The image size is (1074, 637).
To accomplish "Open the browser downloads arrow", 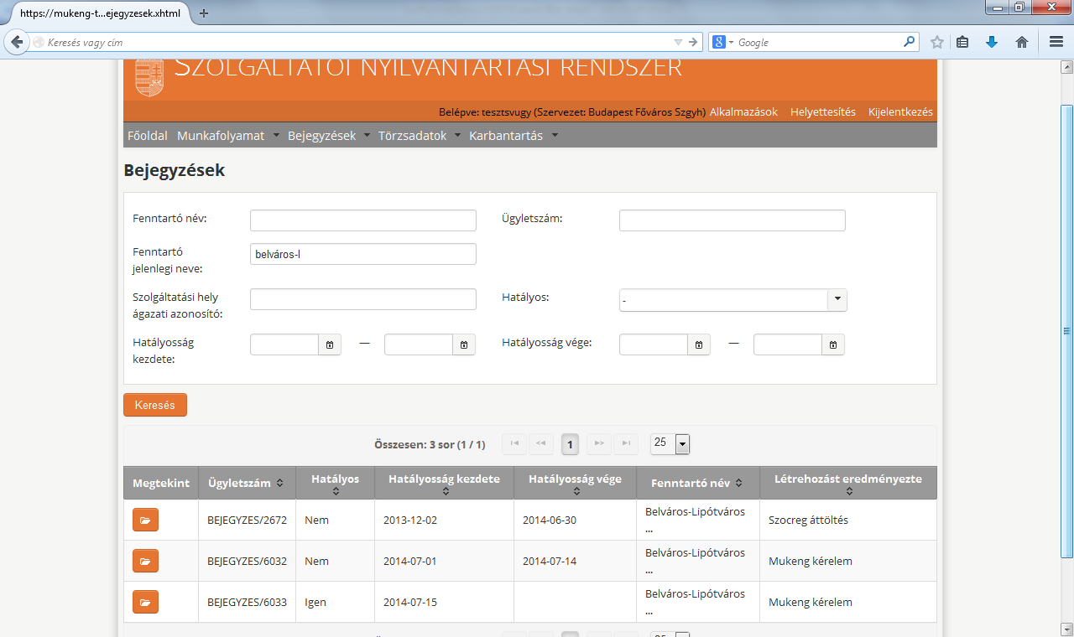I will point(992,42).
